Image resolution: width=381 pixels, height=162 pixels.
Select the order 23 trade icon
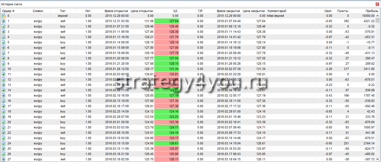(x=4, y=138)
